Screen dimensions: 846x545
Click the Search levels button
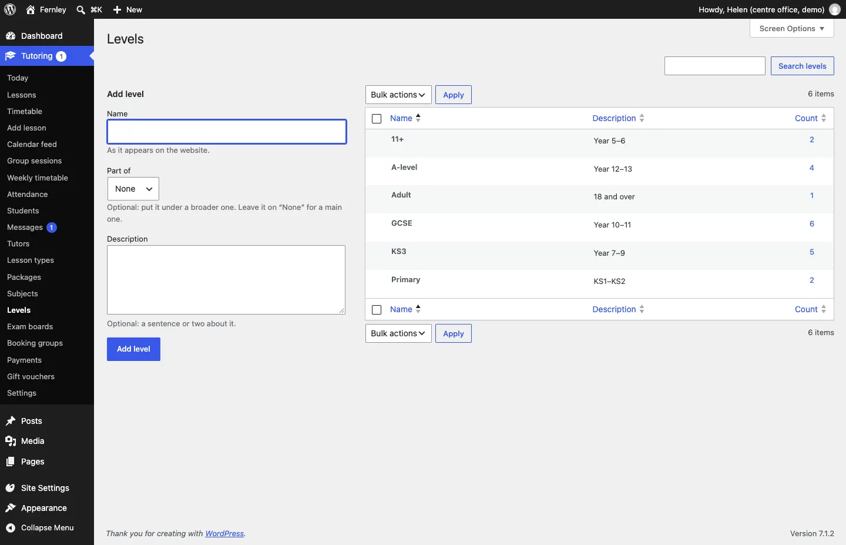pos(803,66)
